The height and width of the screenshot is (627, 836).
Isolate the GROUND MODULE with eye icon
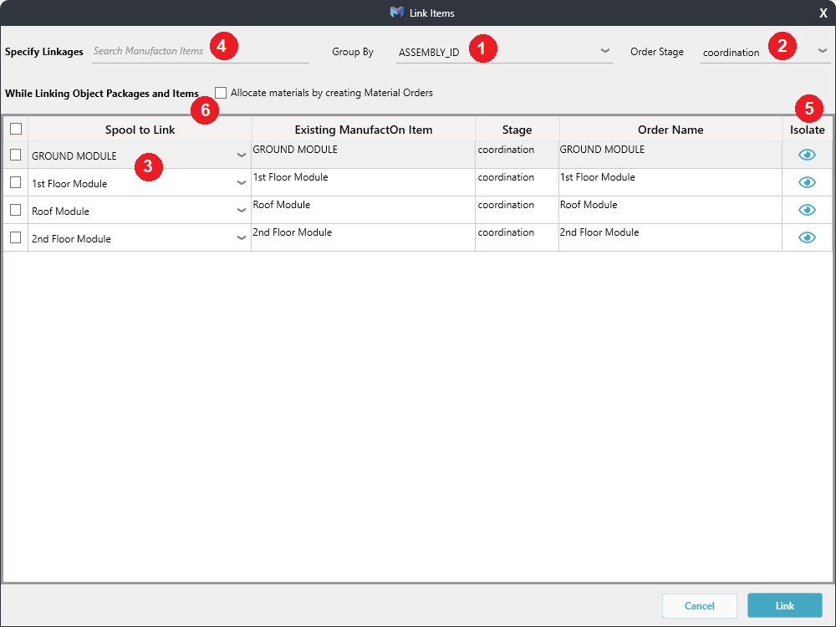click(807, 155)
